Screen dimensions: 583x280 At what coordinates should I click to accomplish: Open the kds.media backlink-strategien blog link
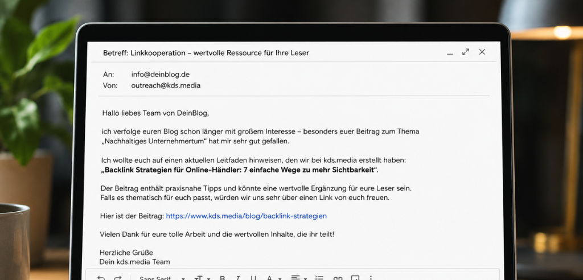pos(246,216)
